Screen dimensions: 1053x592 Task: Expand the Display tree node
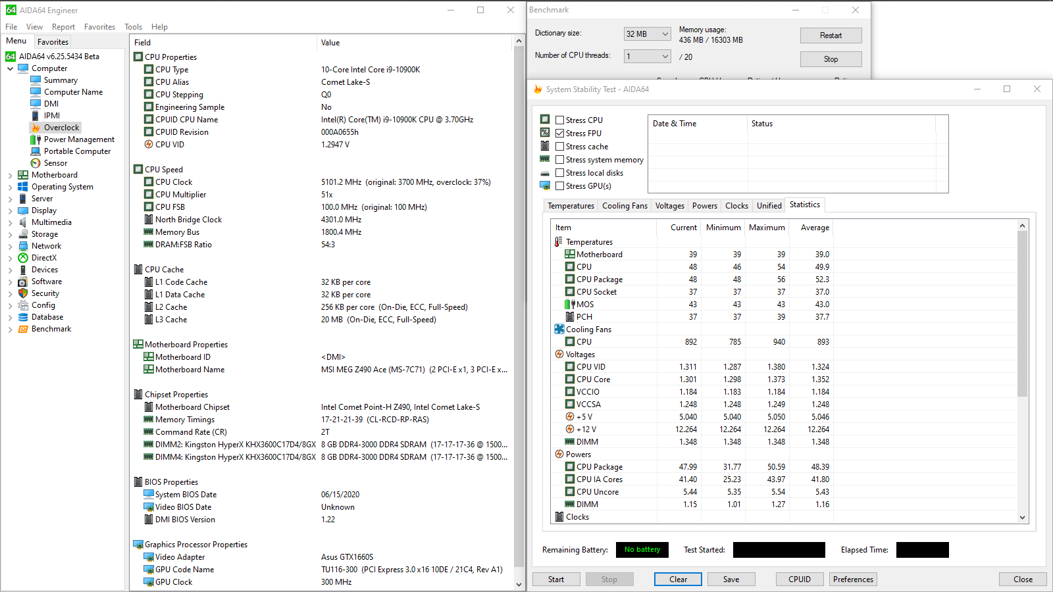(x=11, y=210)
